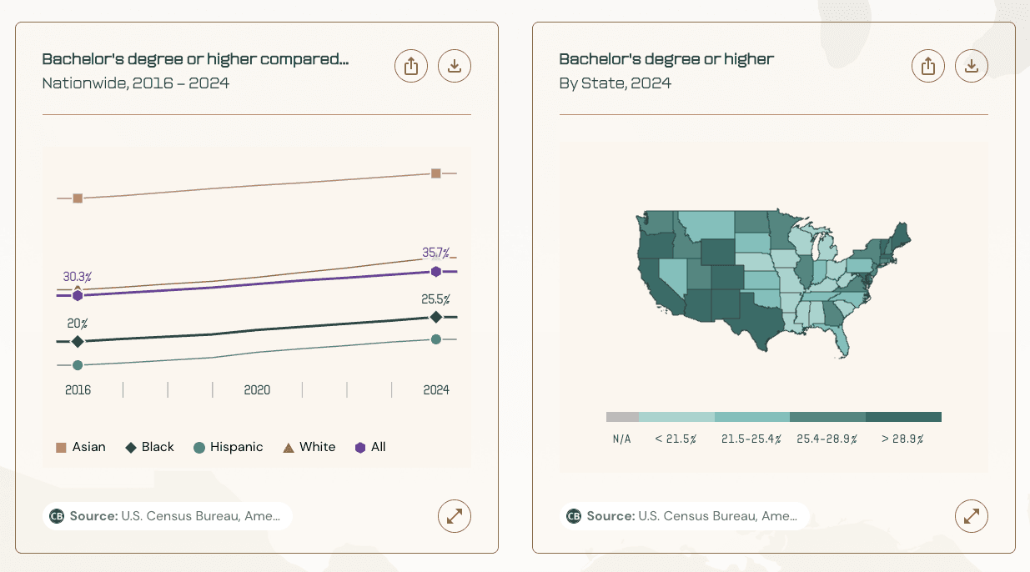
Task: Expand the state map to fullscreen
Action: pos(972,516)
